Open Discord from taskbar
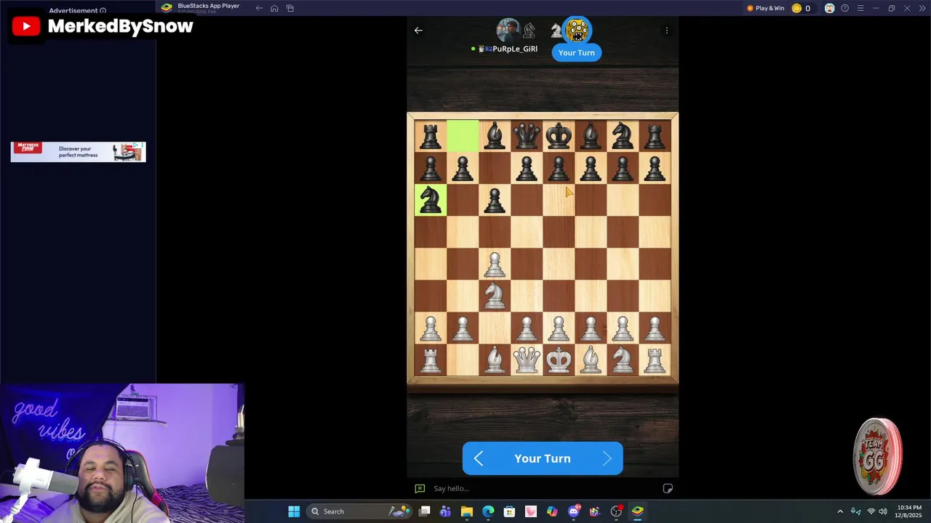The width and height of the screenshot is (931, 523). pyautogui.click(x=574, y=511)
